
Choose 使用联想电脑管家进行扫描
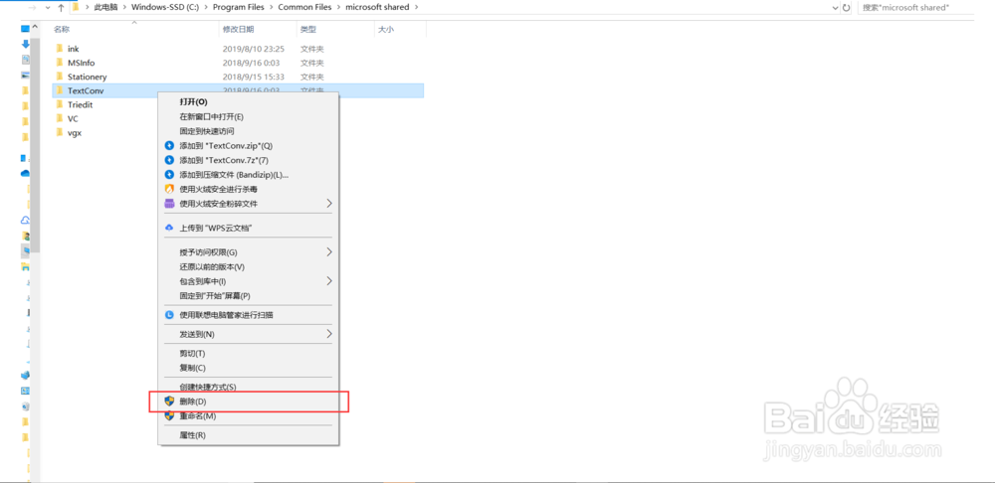pyautogui.click(x=249, y=314)
